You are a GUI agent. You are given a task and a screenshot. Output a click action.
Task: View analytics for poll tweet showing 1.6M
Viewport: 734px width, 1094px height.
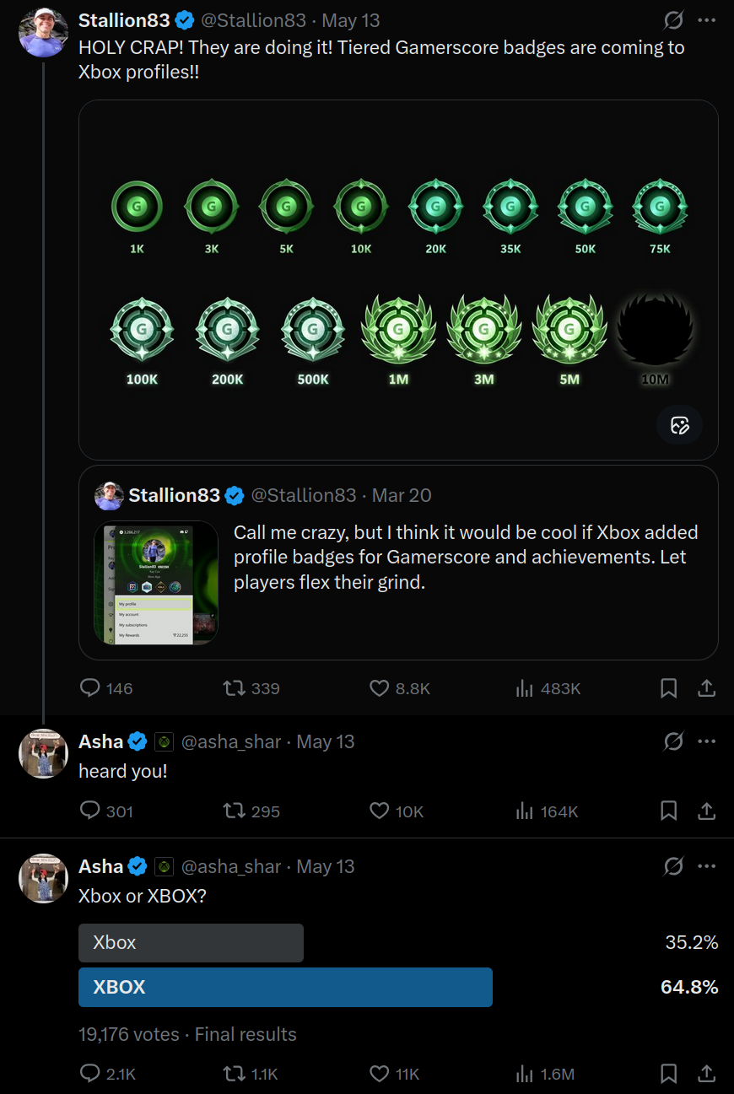tap(545, 1074)
